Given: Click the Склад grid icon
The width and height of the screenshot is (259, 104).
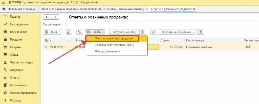Looking at the screenshot, I should pyautogui.click(x=5, y=55).
